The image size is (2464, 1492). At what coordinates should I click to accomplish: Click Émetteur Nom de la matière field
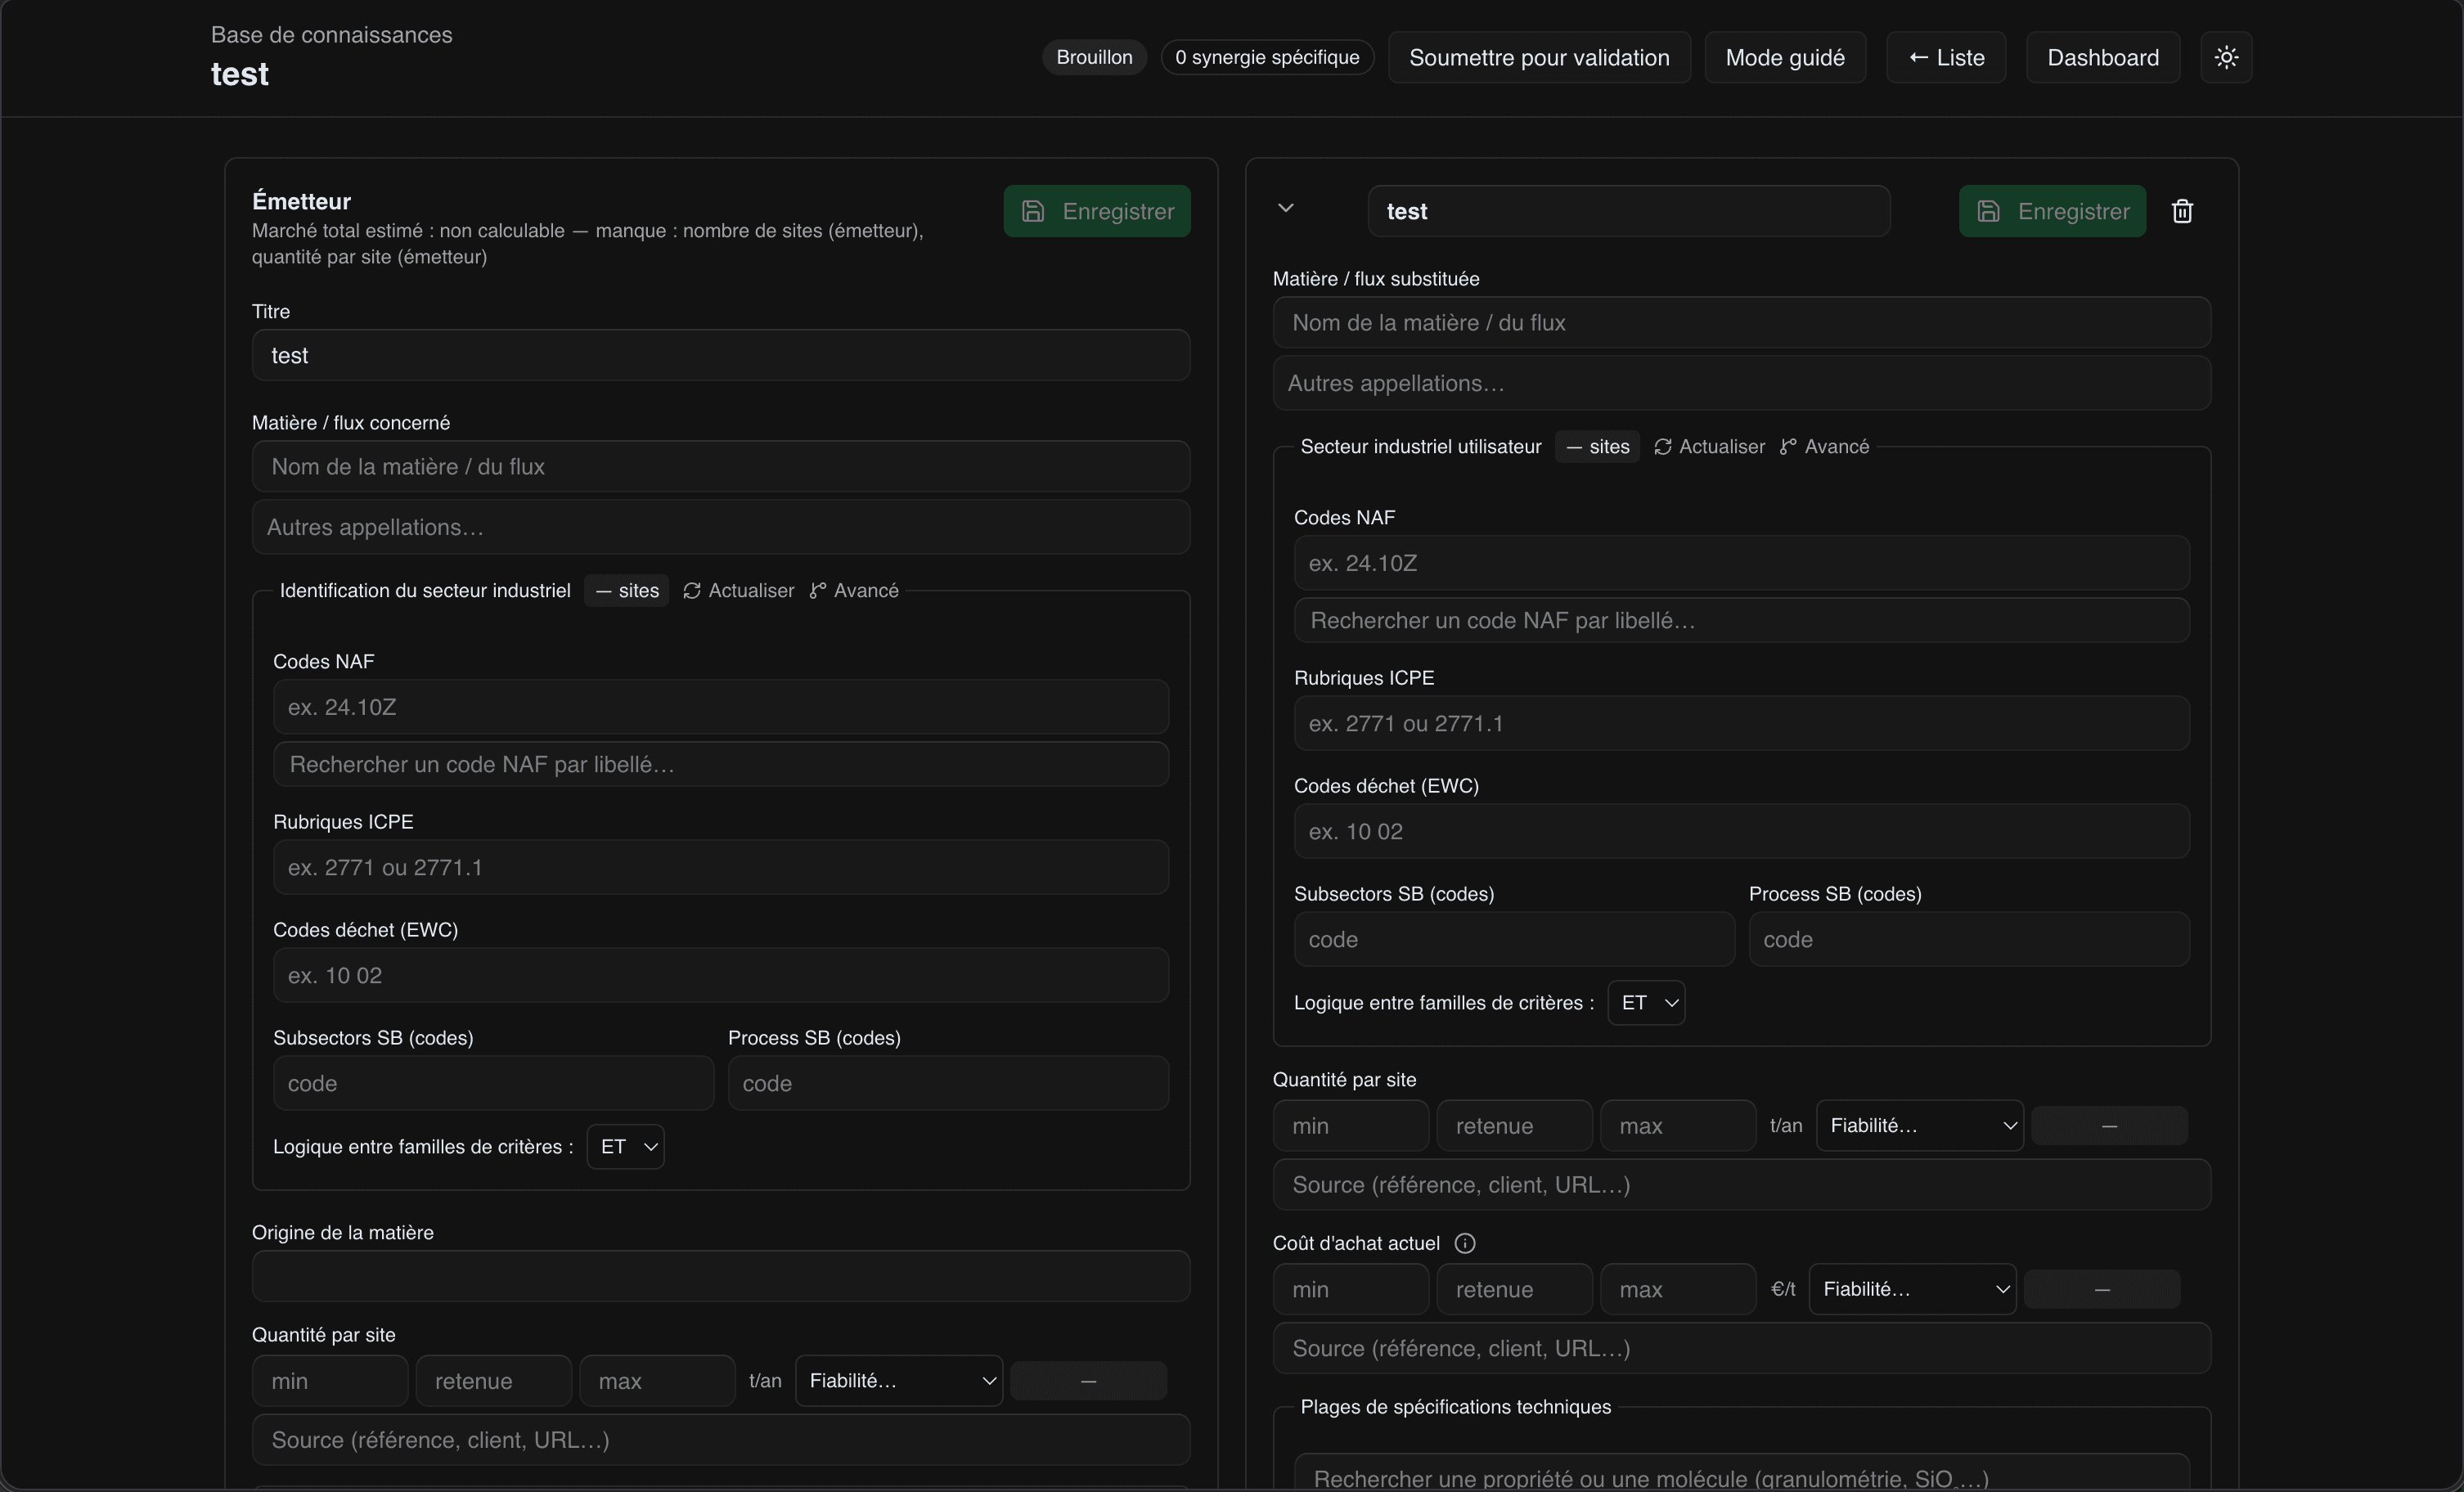click(x=721, y=466)
